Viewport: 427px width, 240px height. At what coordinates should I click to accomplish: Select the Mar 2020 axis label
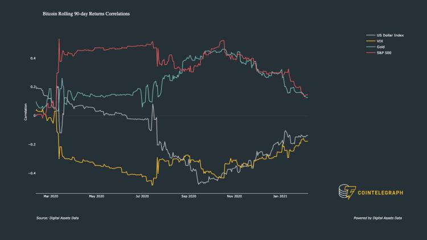click(x=51, y=196)
